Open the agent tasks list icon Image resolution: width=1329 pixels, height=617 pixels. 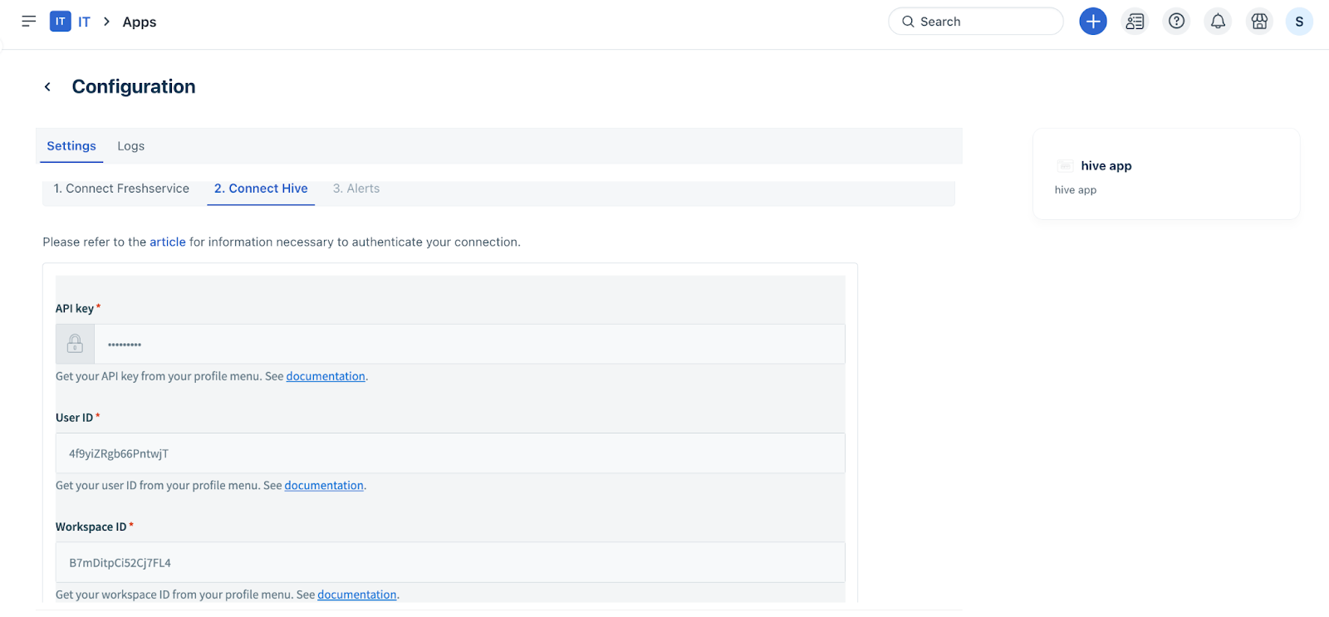(x=1135, y=22)
